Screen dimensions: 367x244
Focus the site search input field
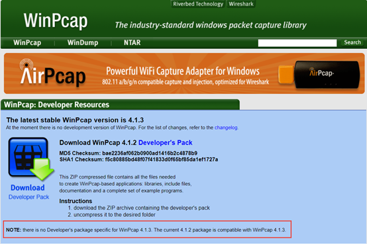pyautogui.click(x=297, y=43)
